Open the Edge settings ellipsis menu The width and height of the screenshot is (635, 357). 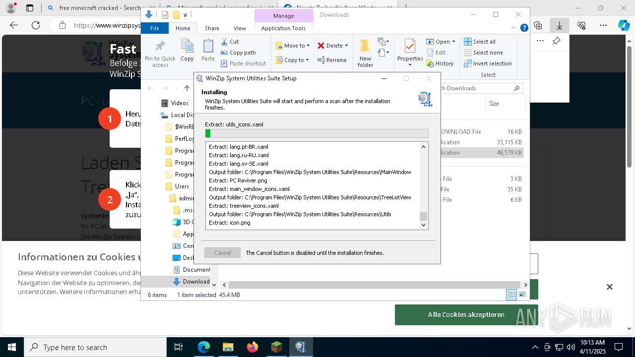(603, 25)
